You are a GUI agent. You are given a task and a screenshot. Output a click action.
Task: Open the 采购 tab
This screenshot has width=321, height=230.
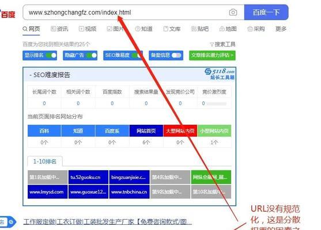click(256, 29)
